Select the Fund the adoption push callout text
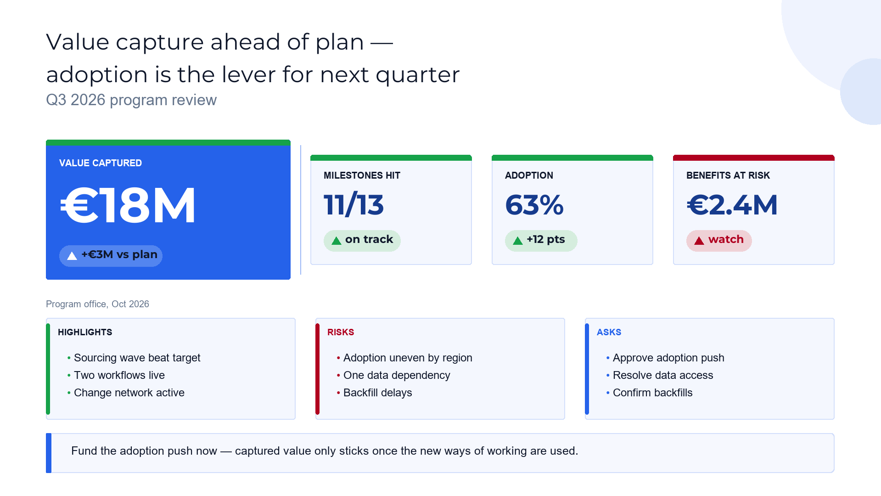The image size is (881, 496). coord(325,451)
